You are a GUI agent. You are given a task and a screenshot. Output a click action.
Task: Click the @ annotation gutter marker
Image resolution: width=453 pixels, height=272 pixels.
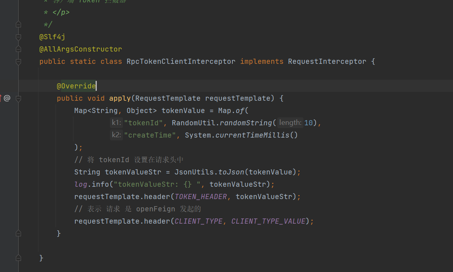click(6, 98)
